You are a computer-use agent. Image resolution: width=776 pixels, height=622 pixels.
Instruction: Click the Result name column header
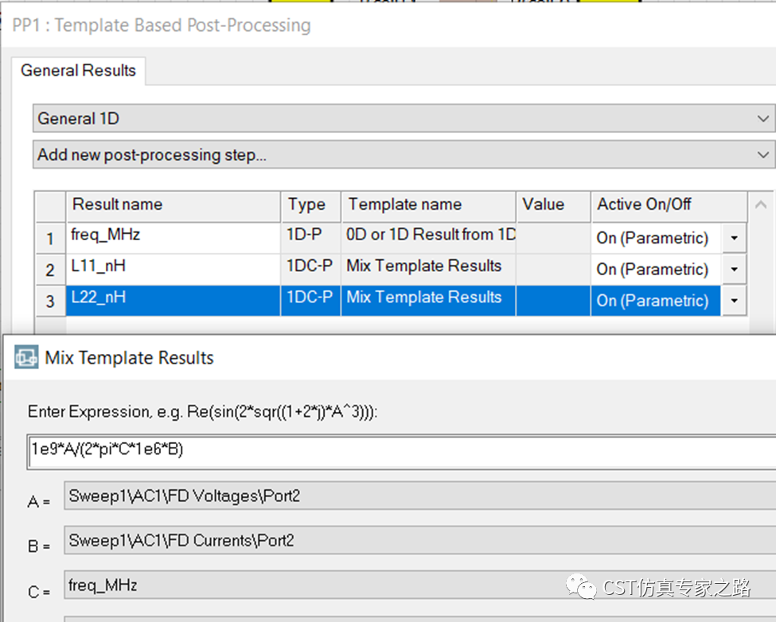coord(174,205)
